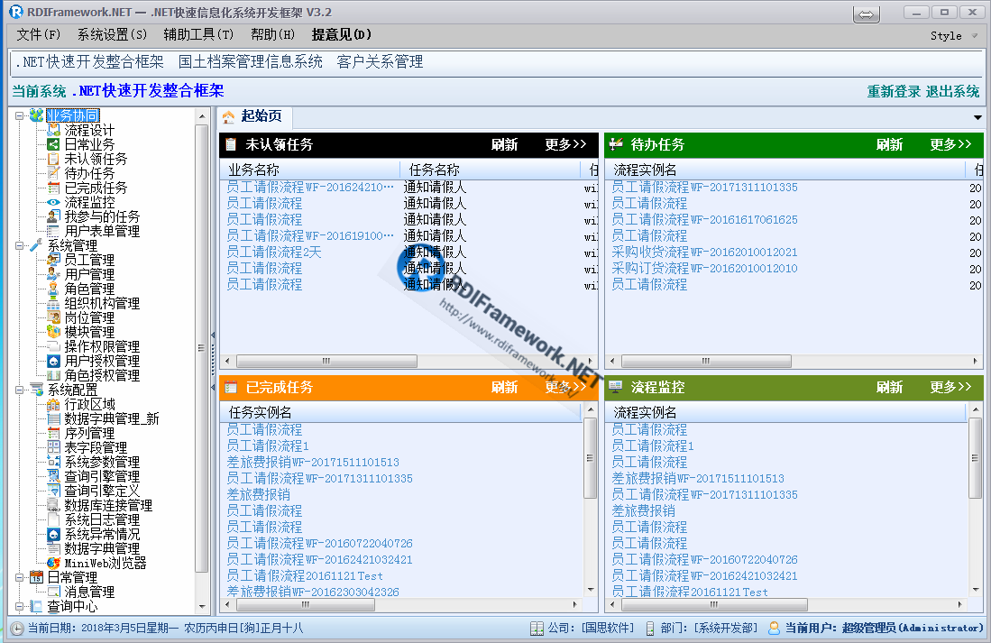The image size is (991, 643).
Task: Click the 未认领任务 tree node icon
Action: [54, 160]
